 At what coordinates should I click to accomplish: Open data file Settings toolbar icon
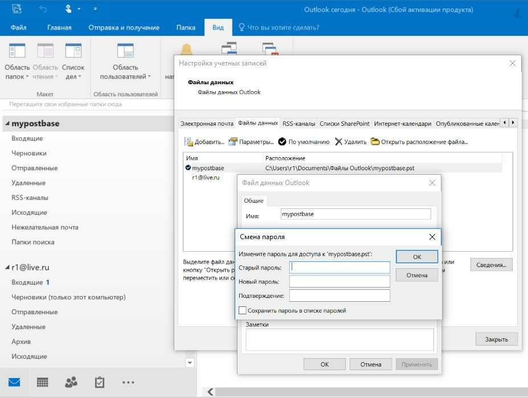tap(232, 142)
